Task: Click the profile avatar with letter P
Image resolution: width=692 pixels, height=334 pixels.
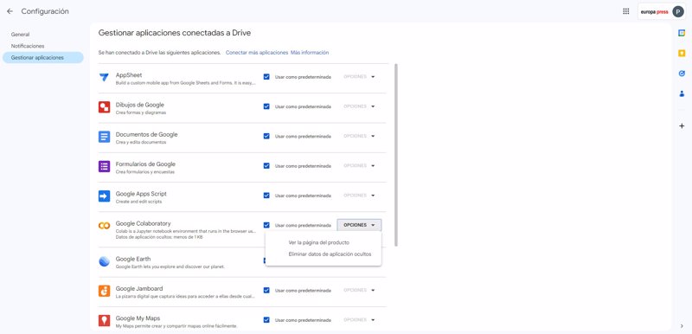Action: pos(678,12)
